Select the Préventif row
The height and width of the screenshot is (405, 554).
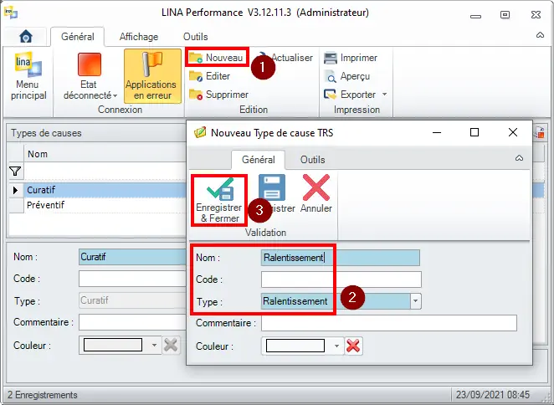tap(105, 205)
